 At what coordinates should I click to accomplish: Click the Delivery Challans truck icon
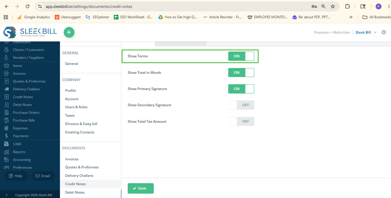point(6,89)
